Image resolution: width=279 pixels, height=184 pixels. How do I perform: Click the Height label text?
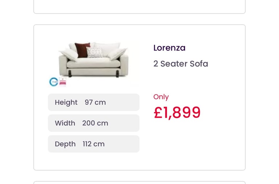(x=66, y=103)
